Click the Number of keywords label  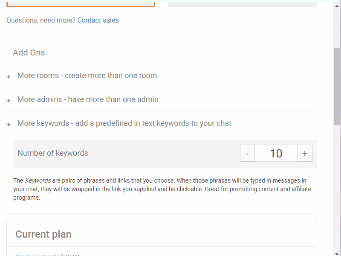click(x=52, y=153)
